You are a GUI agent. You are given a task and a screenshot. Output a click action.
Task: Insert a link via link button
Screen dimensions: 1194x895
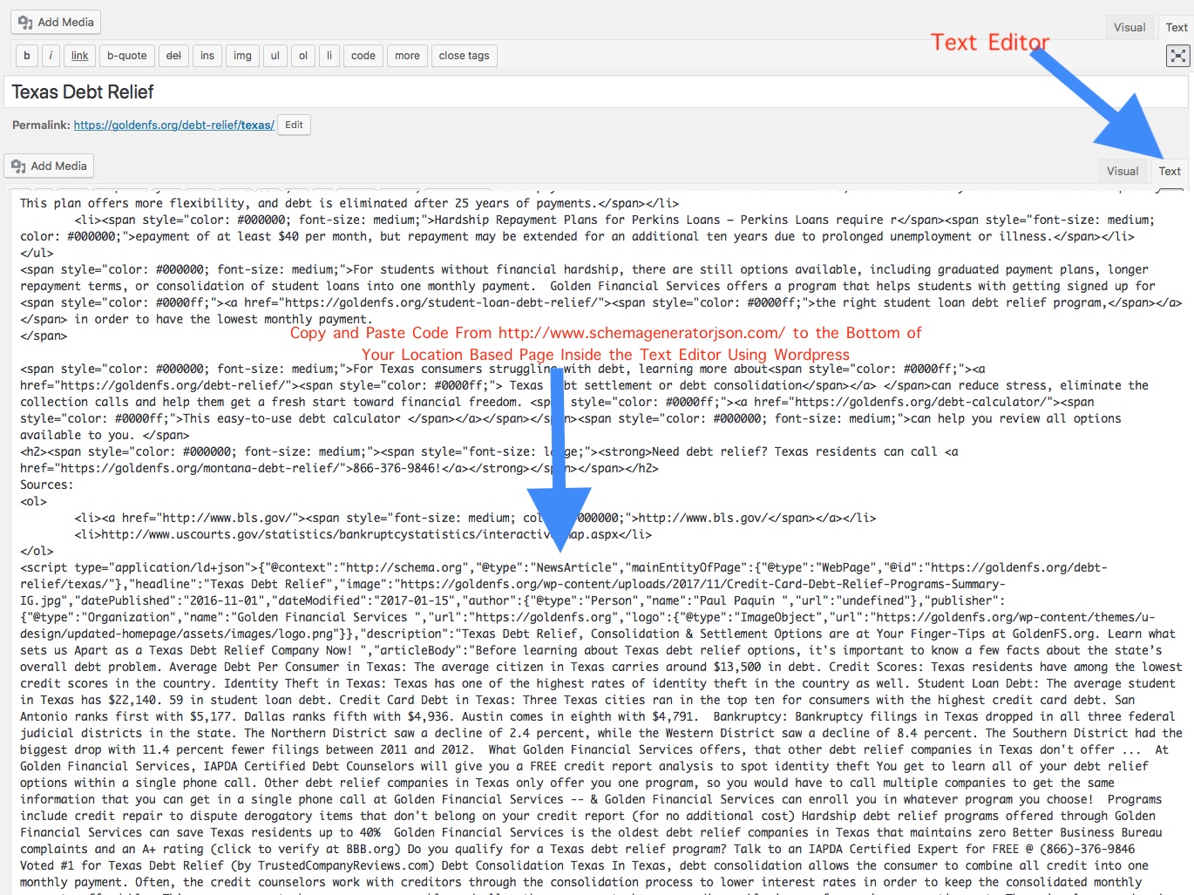pyautogui.click(x=79, y=56)
